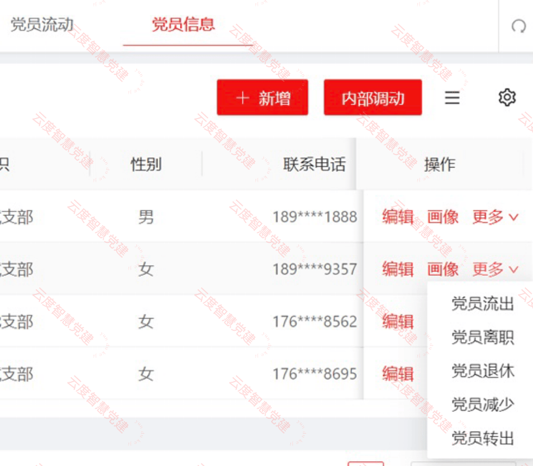
Task: Click 编辑 for the 176****8695 row
Action: 398,374
